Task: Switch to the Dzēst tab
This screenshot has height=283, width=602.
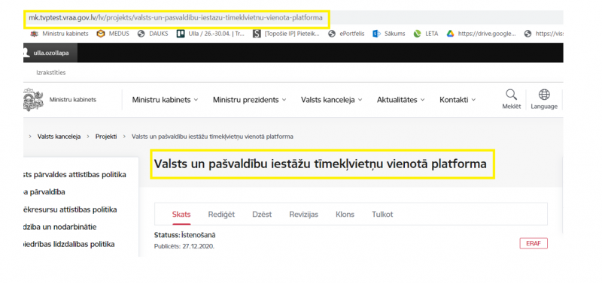Action: pyautogui.click(x=262, y=215)
